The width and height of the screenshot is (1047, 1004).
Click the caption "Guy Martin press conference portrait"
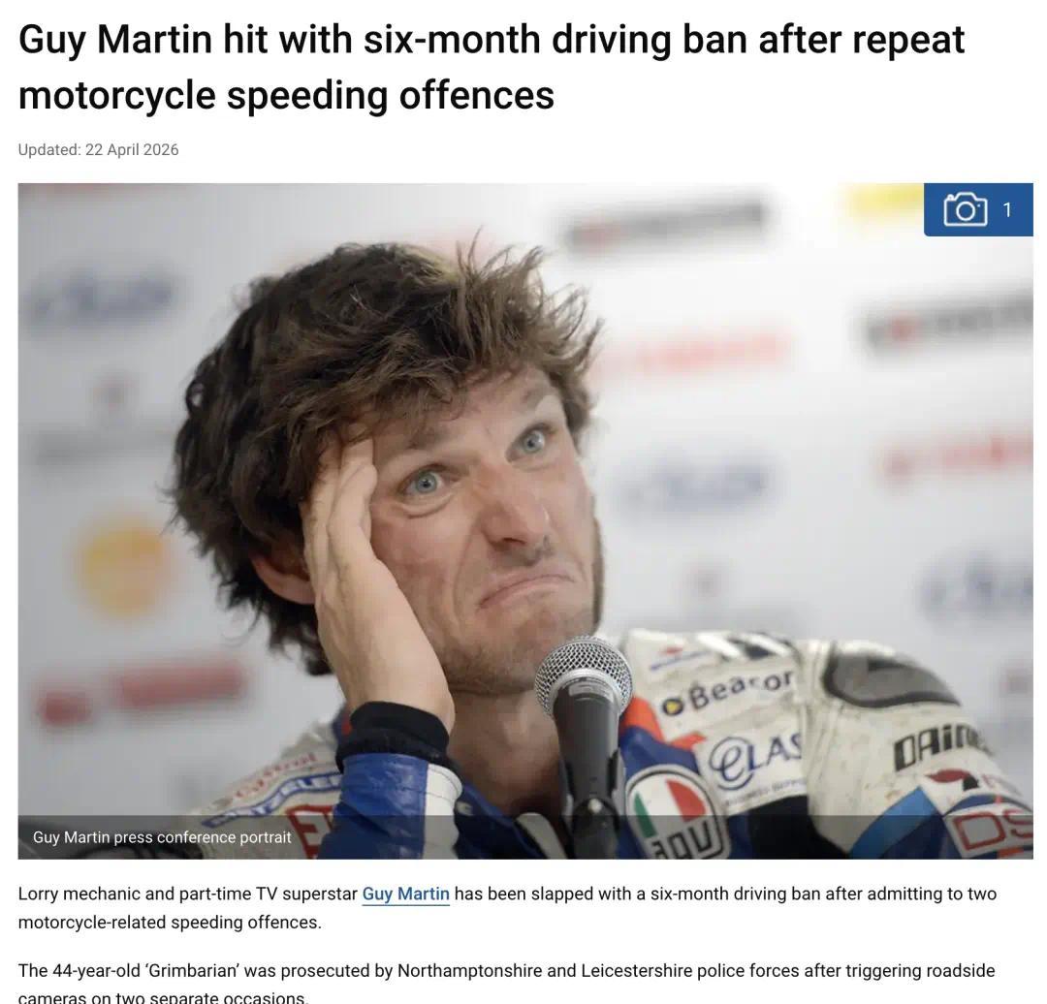(x=162, y=837)
